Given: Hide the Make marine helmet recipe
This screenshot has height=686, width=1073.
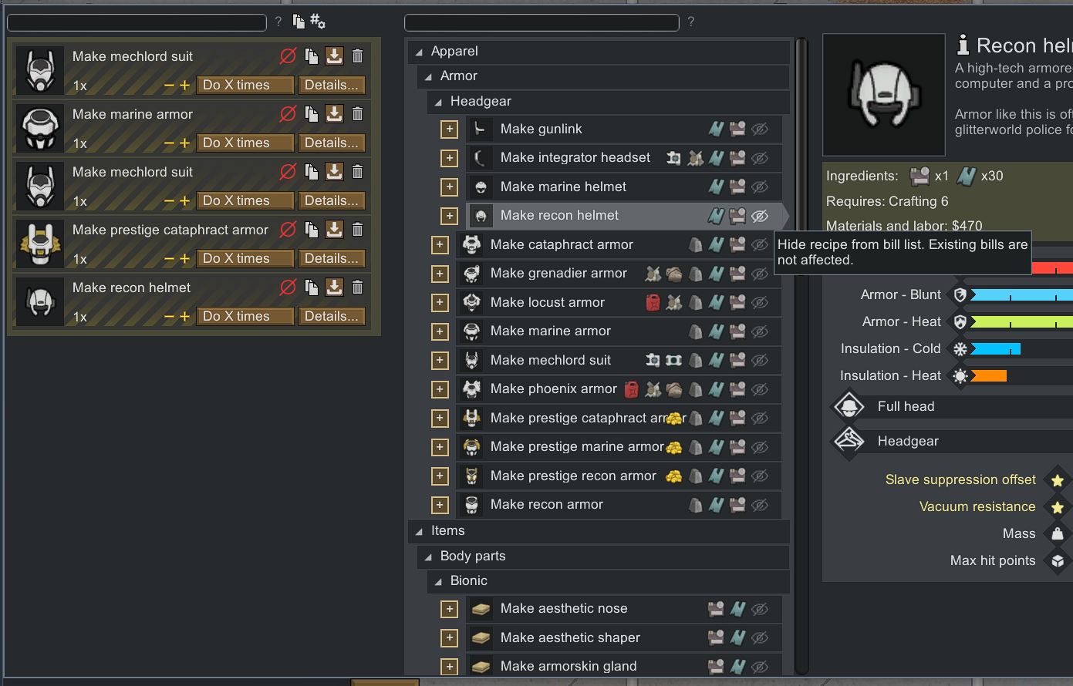Looking at the screenshot, I should pos(760,187).
